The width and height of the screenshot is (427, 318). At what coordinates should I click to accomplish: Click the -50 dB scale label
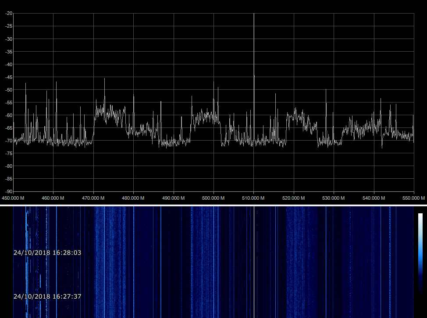coord(9,90)
